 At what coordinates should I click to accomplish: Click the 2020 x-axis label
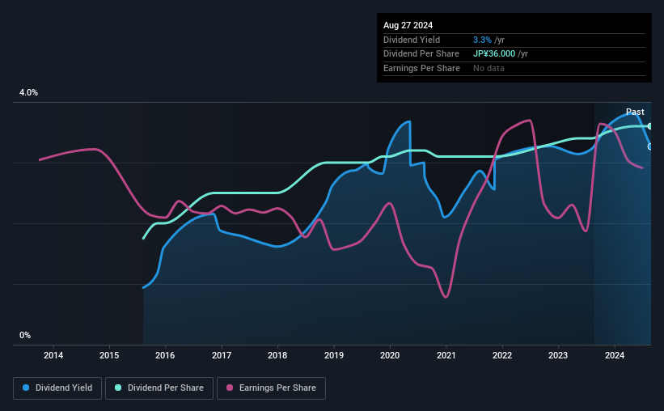(390, 355)
